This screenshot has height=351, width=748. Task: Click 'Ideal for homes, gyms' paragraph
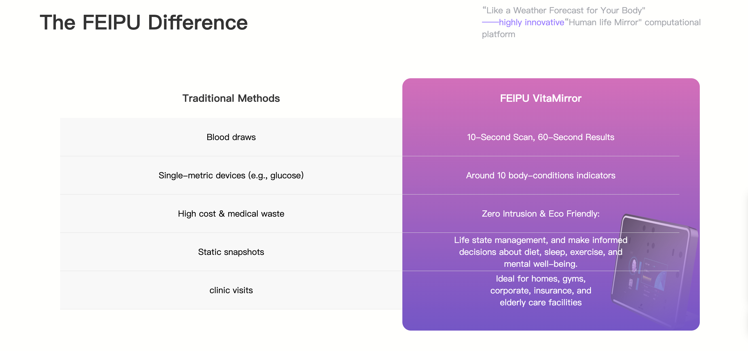pos(540,291)
